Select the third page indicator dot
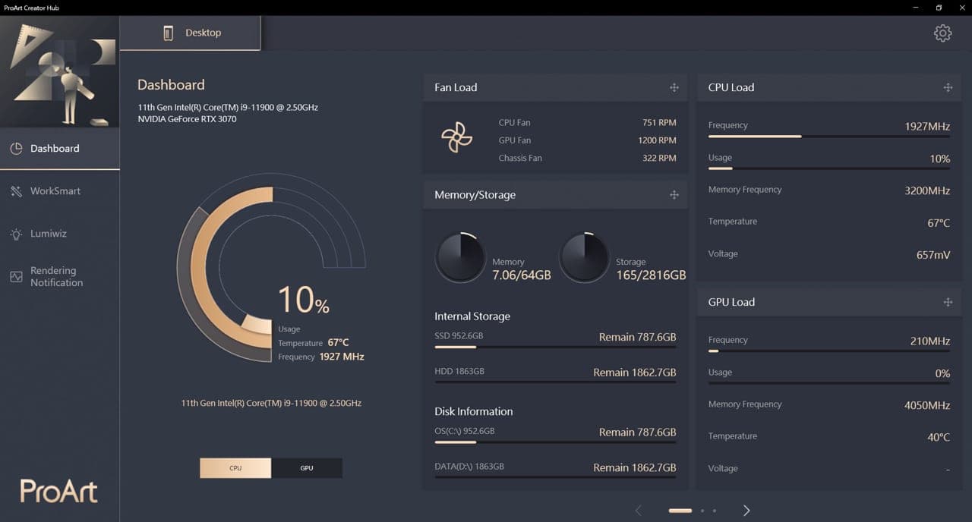This screenshot has width=972, height=522. point(715,511)
